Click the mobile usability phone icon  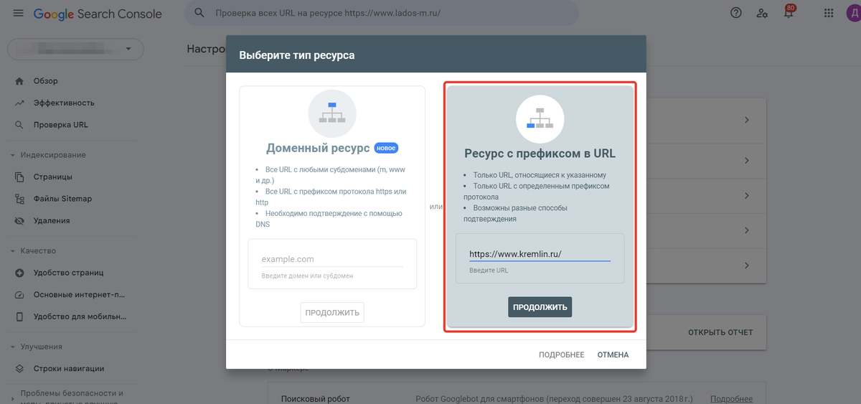(19, 316)
